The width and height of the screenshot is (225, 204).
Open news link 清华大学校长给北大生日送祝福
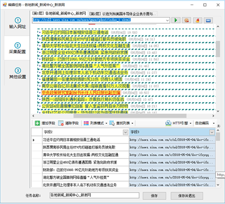[86, 46]
